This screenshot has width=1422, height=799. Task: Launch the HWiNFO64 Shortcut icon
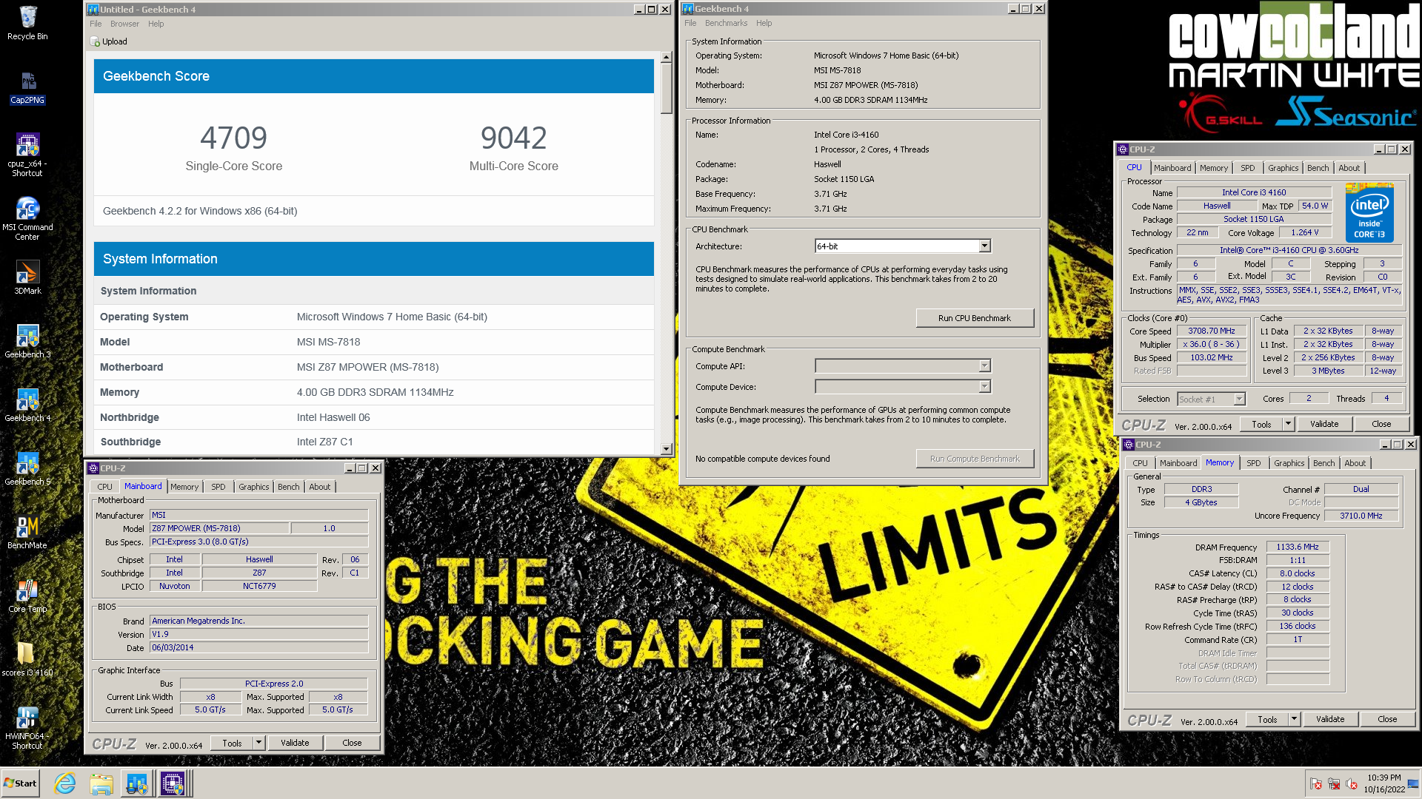coord(27,727)
